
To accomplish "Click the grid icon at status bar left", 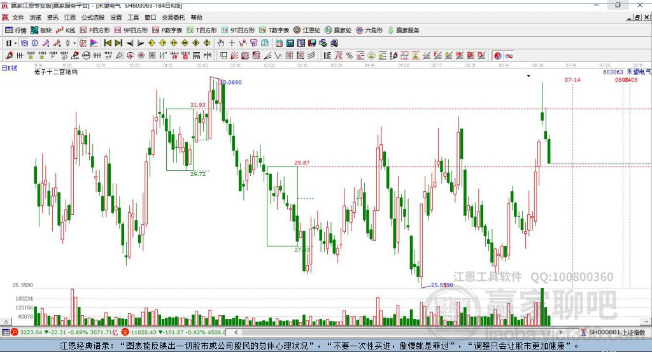I will (5, 332).
